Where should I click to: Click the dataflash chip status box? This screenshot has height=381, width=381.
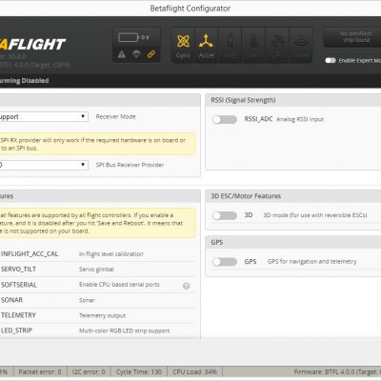point(352,37)
